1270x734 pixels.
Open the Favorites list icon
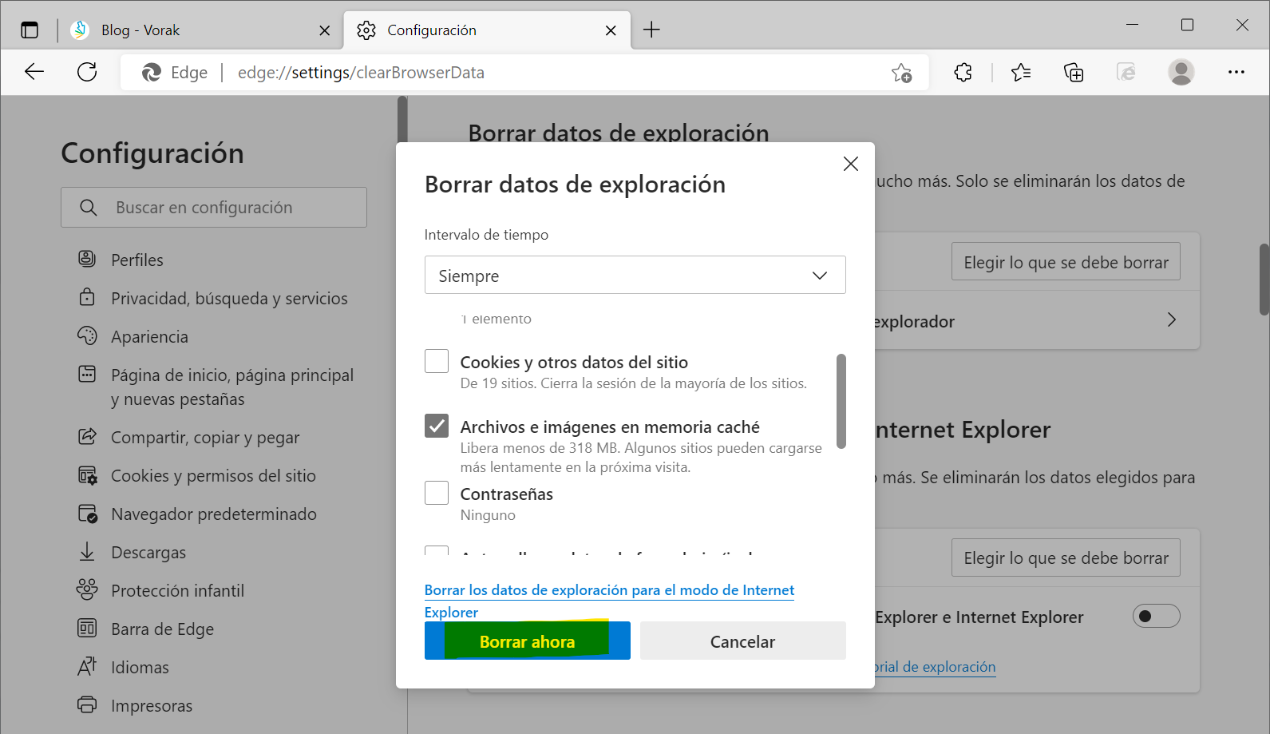point(1021,73)
